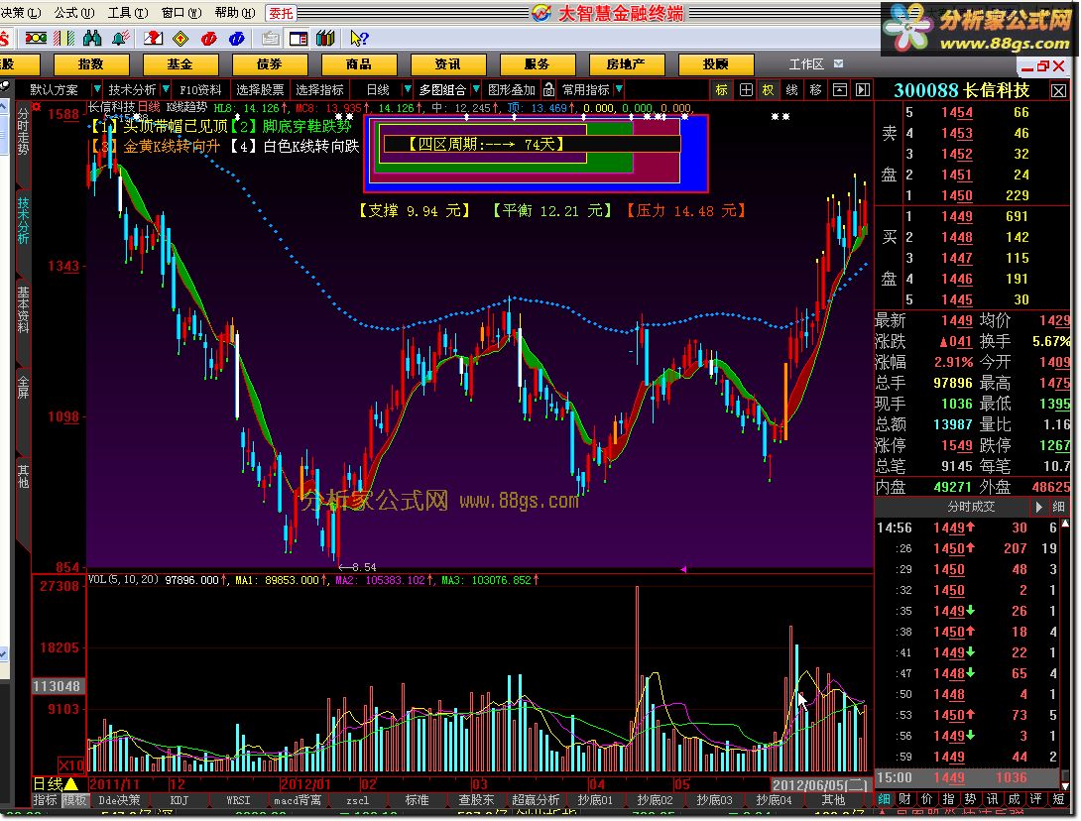Click the traffic light icon in toolbar
This screenshot has width=1081, height=821.
[36, 38]
